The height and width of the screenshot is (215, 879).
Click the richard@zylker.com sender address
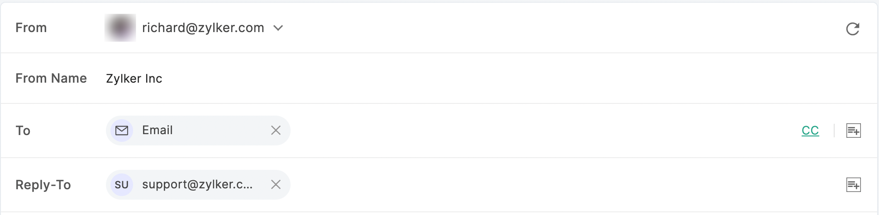(203, 28)
